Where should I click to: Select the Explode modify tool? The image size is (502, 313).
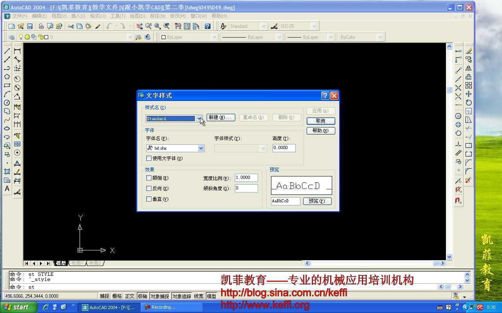469,180
